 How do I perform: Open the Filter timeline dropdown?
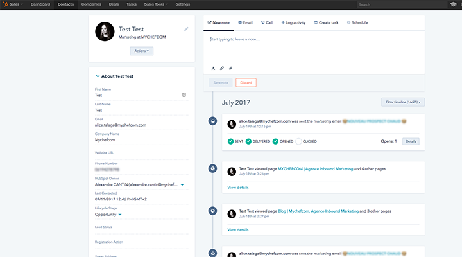pos(403,102)
